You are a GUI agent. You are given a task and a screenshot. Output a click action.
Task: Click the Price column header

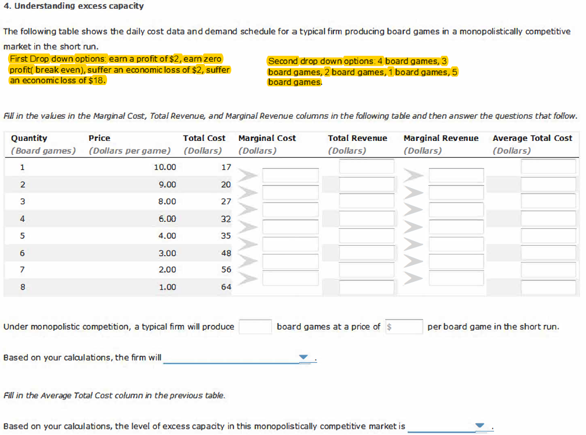point(99,138)
